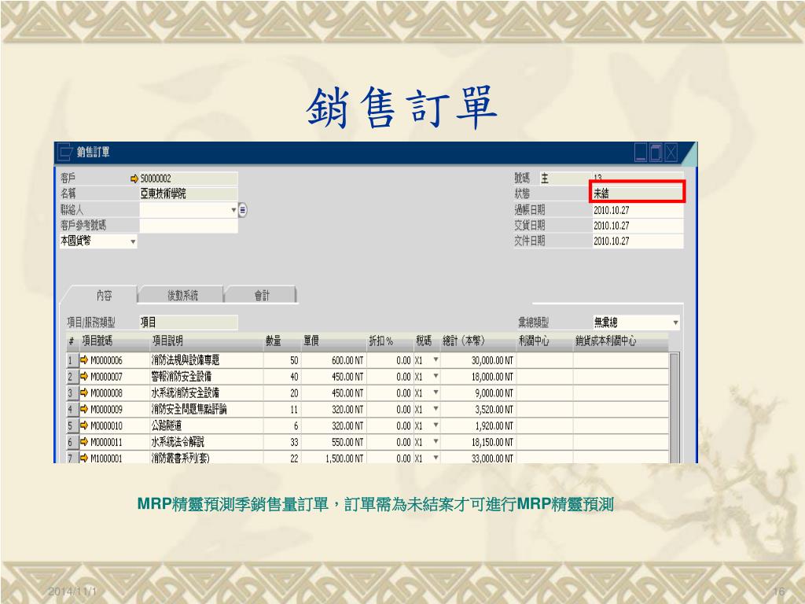Open the 本國貨幣 currency dropdown
This screenshot has height=604, width=805.
133,241
